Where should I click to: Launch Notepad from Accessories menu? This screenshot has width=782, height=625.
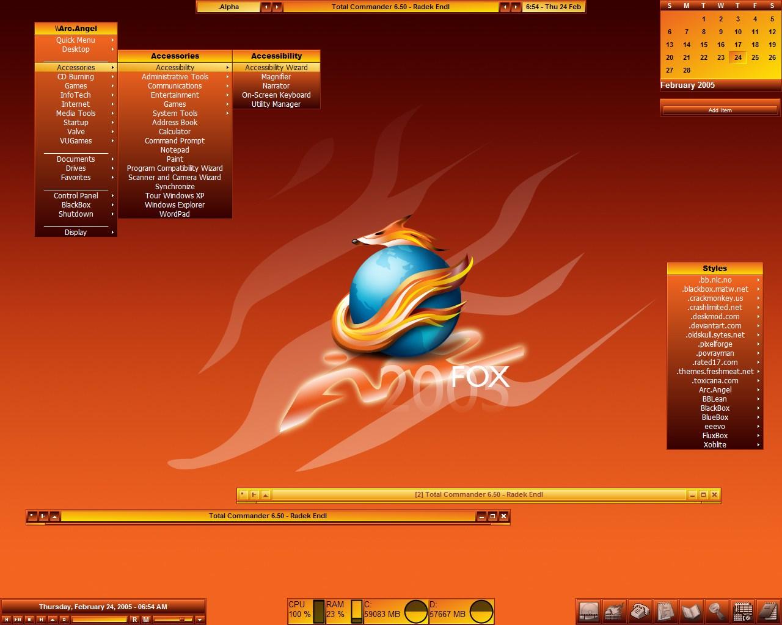(175, 150)
